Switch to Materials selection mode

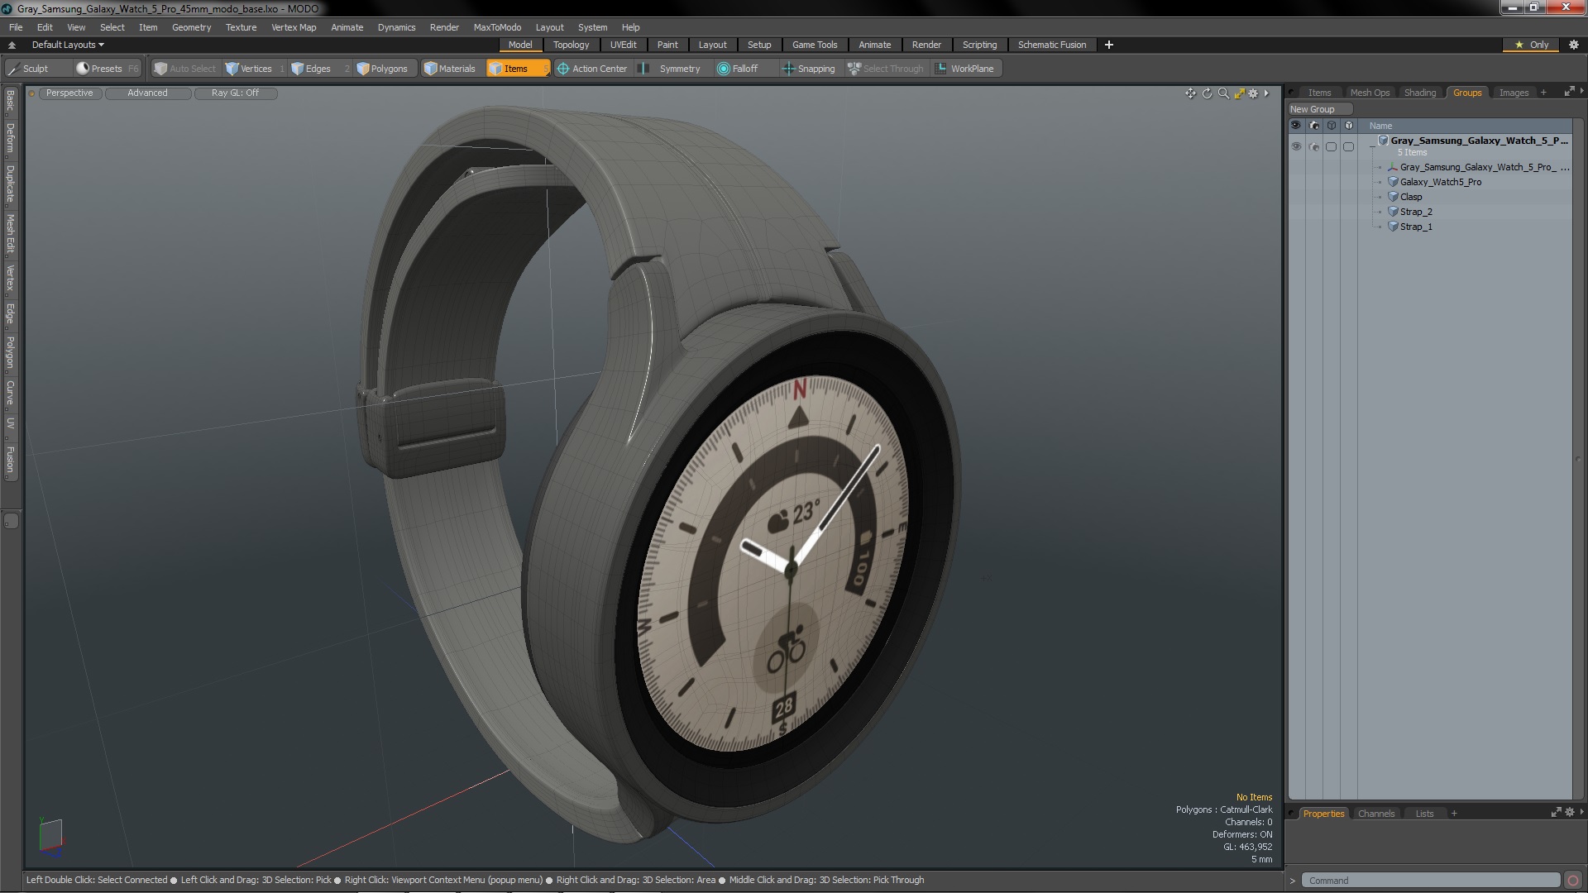click(450, 69)
